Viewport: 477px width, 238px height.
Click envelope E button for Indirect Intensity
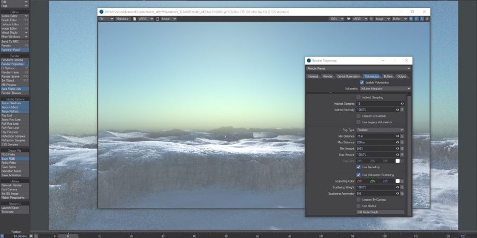402,109
